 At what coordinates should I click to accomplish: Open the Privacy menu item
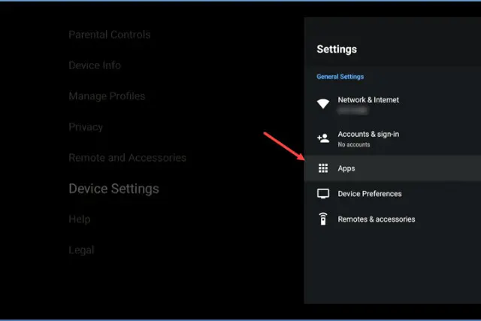click(x=86, y=127)
